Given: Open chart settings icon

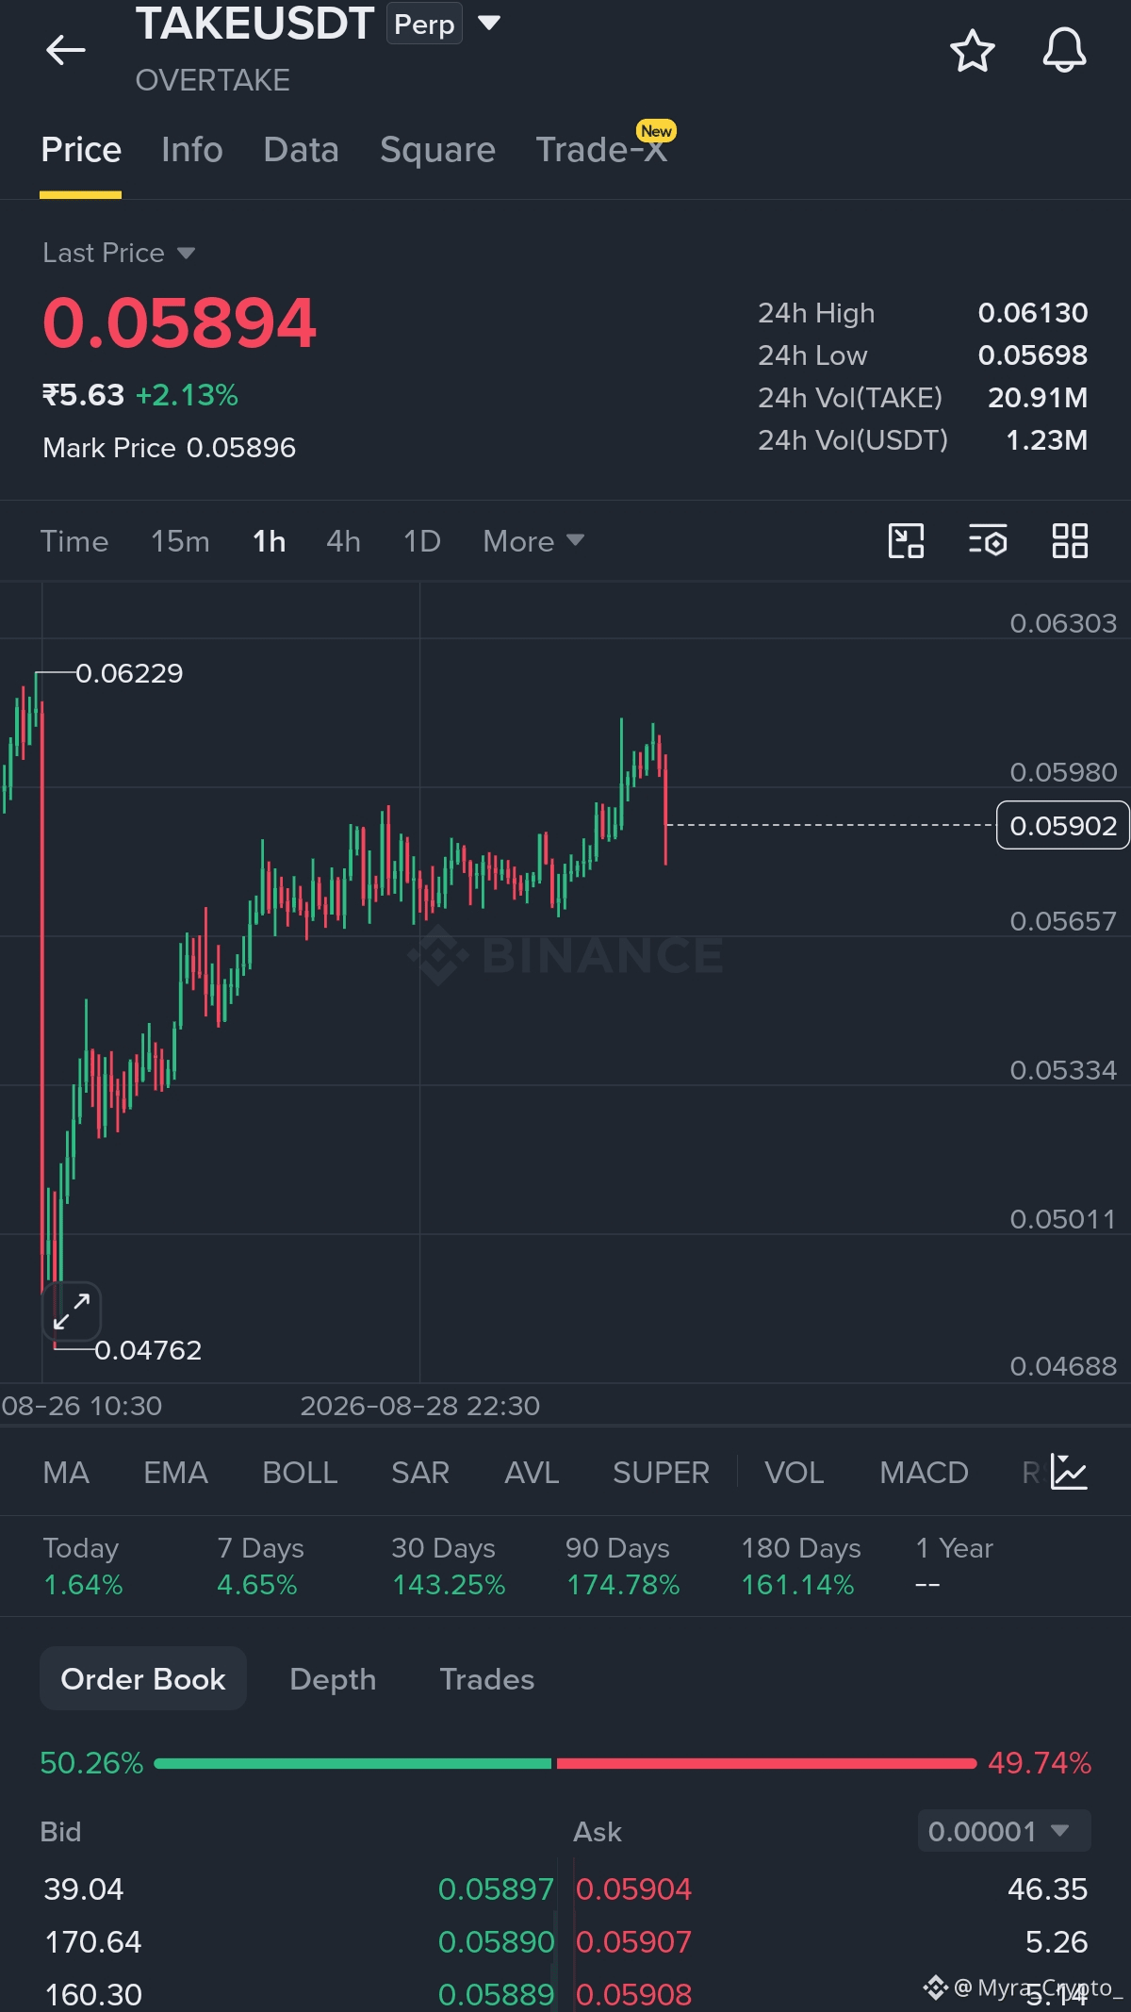Looking at the screenshot, I should tap(988, 541).
